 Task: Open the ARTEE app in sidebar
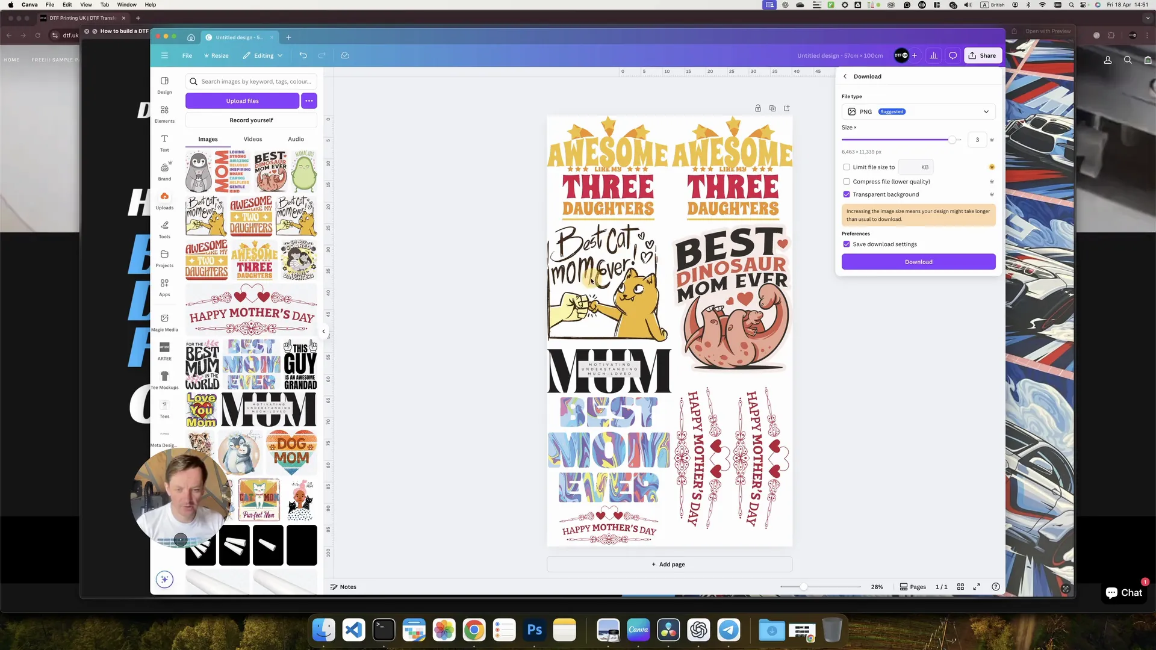point(164,351)
